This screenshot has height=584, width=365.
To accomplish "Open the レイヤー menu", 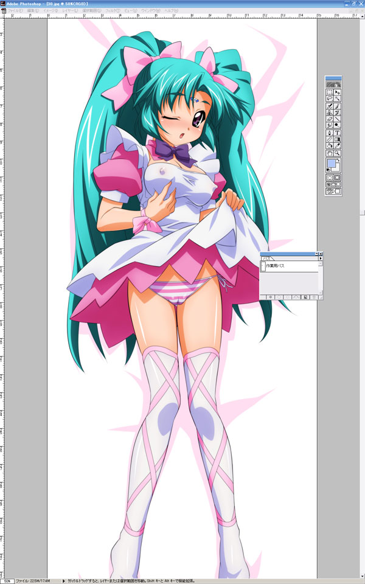I will pyautogui.click(x=70, y=11).
